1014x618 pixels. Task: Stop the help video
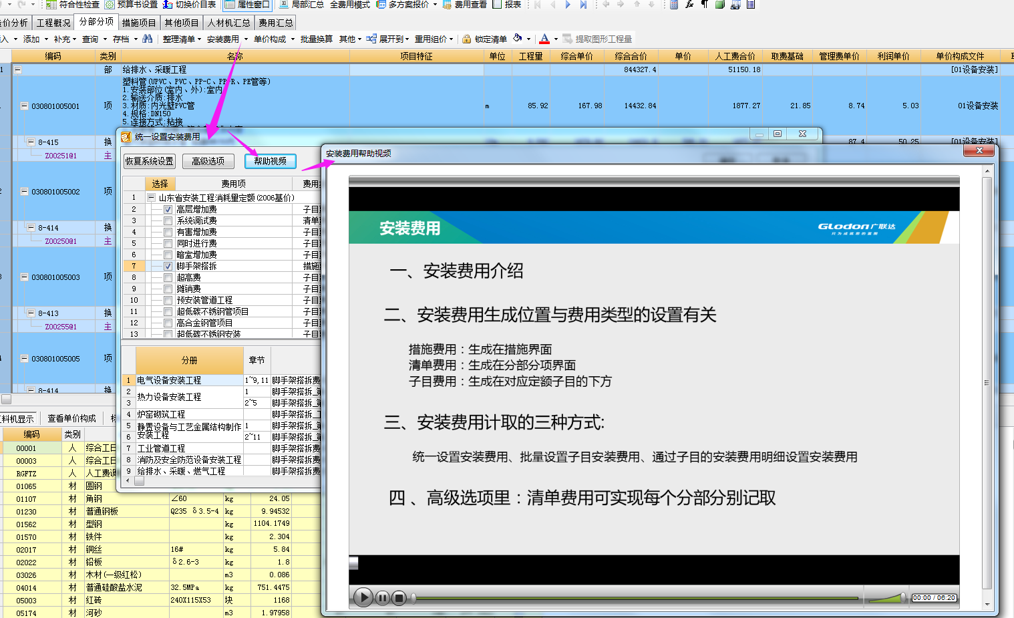[399, 597]
